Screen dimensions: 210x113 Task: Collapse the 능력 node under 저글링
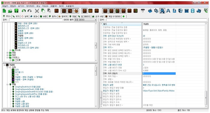(7, 67)
